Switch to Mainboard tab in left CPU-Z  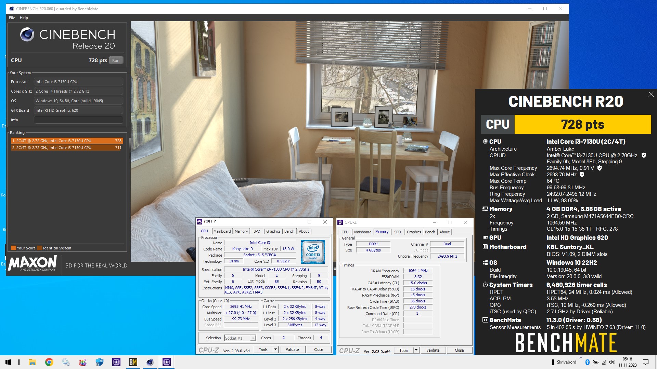coord(222,231)
